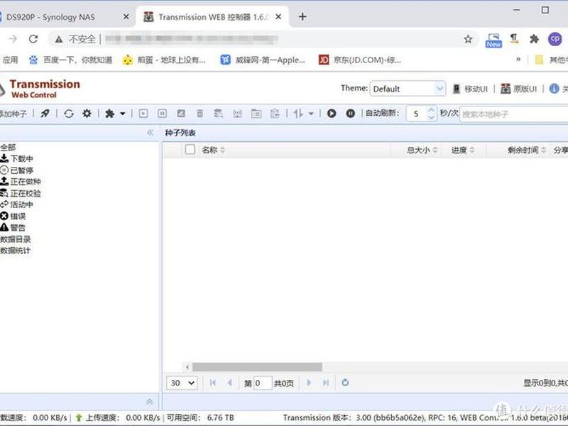The height and width of the screenshot is (426, 568).
Task: Click the puzzle-piece plugin icon in the toolbar
Action: click(110, 114)
